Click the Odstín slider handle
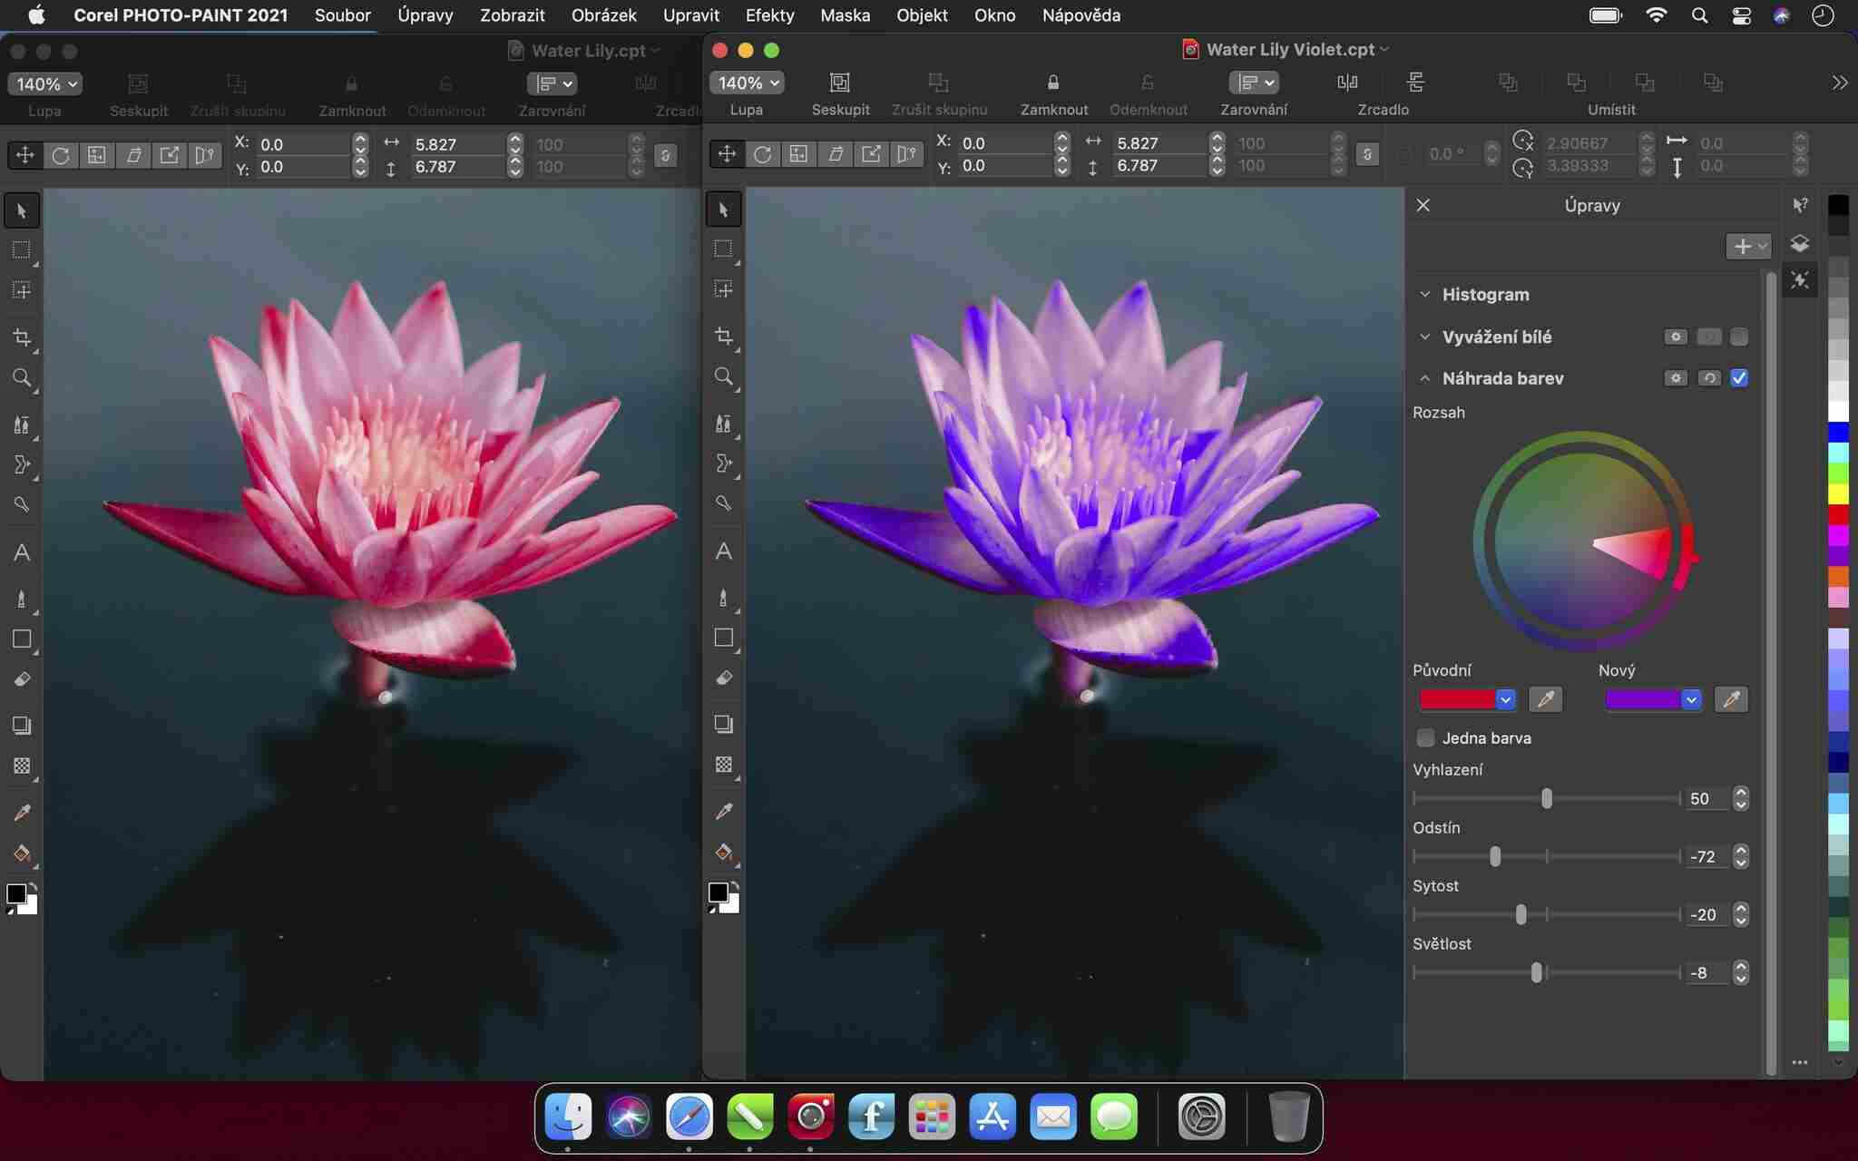The image size is (1858, 1161). [1495, 856]
